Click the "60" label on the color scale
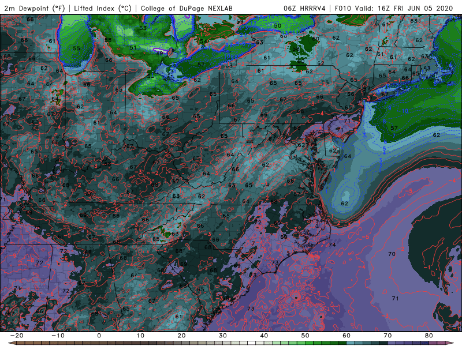 coord(346,336)
